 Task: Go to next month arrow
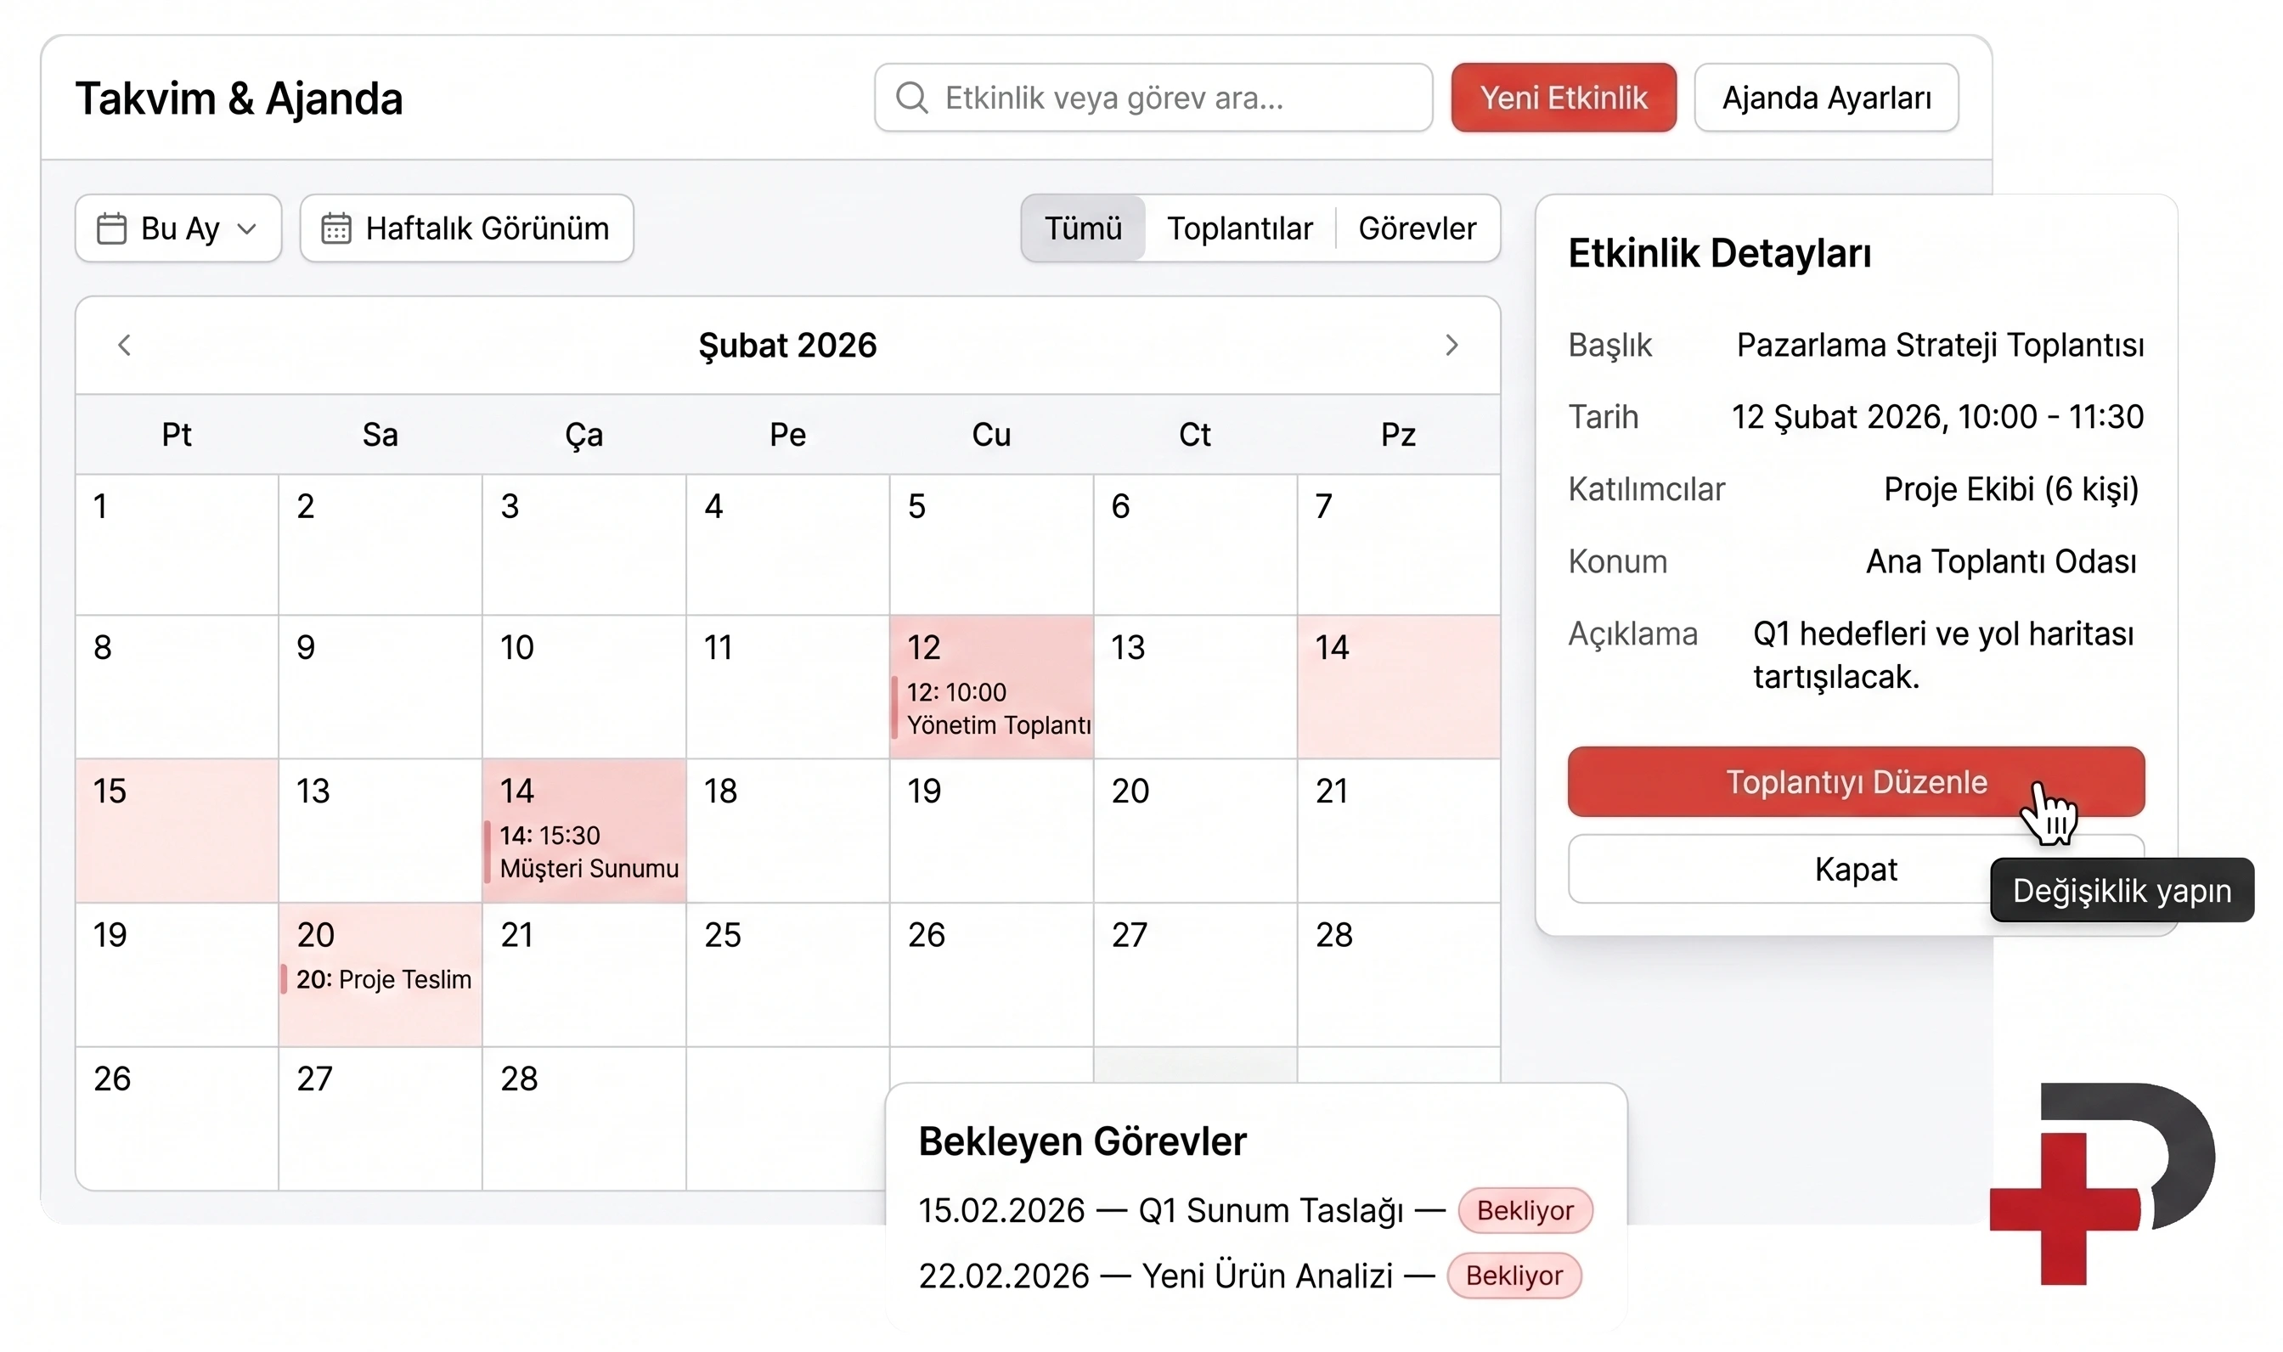coord(1452,346)
